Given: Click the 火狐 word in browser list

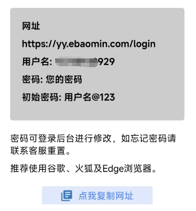Looking at the screenshot, I should 84,168.
